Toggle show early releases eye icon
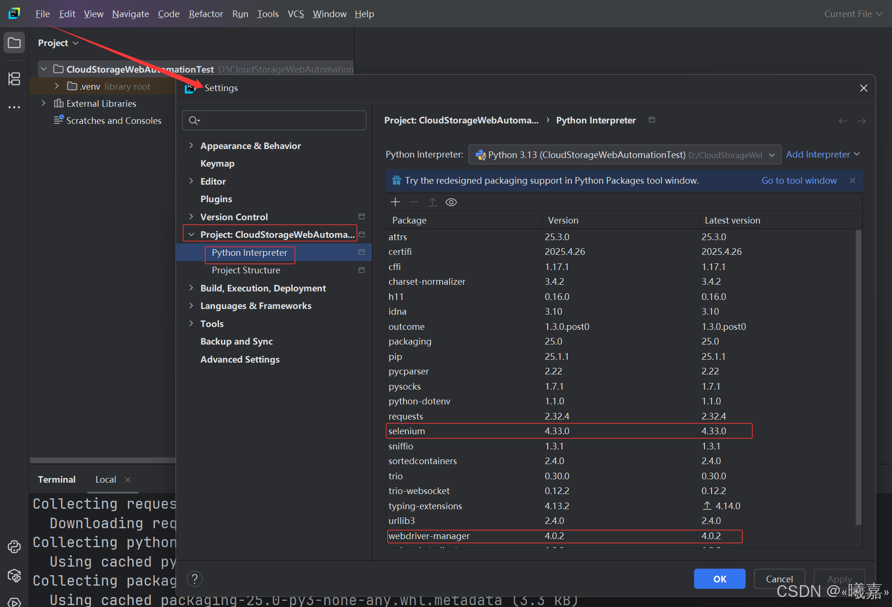Viewport: 892px width, 607px height. [x=451, y=202]
